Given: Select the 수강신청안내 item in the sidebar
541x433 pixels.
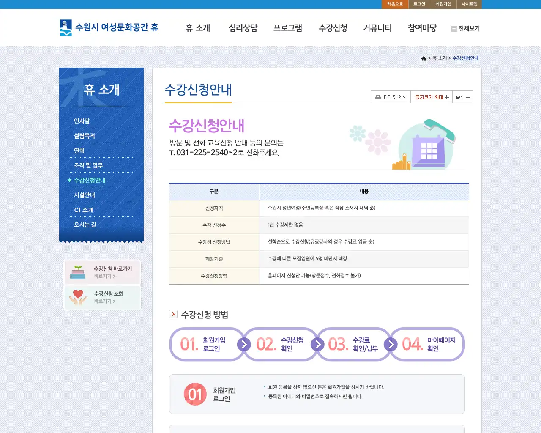Looking at the screenshot, I should pos(89,180).
